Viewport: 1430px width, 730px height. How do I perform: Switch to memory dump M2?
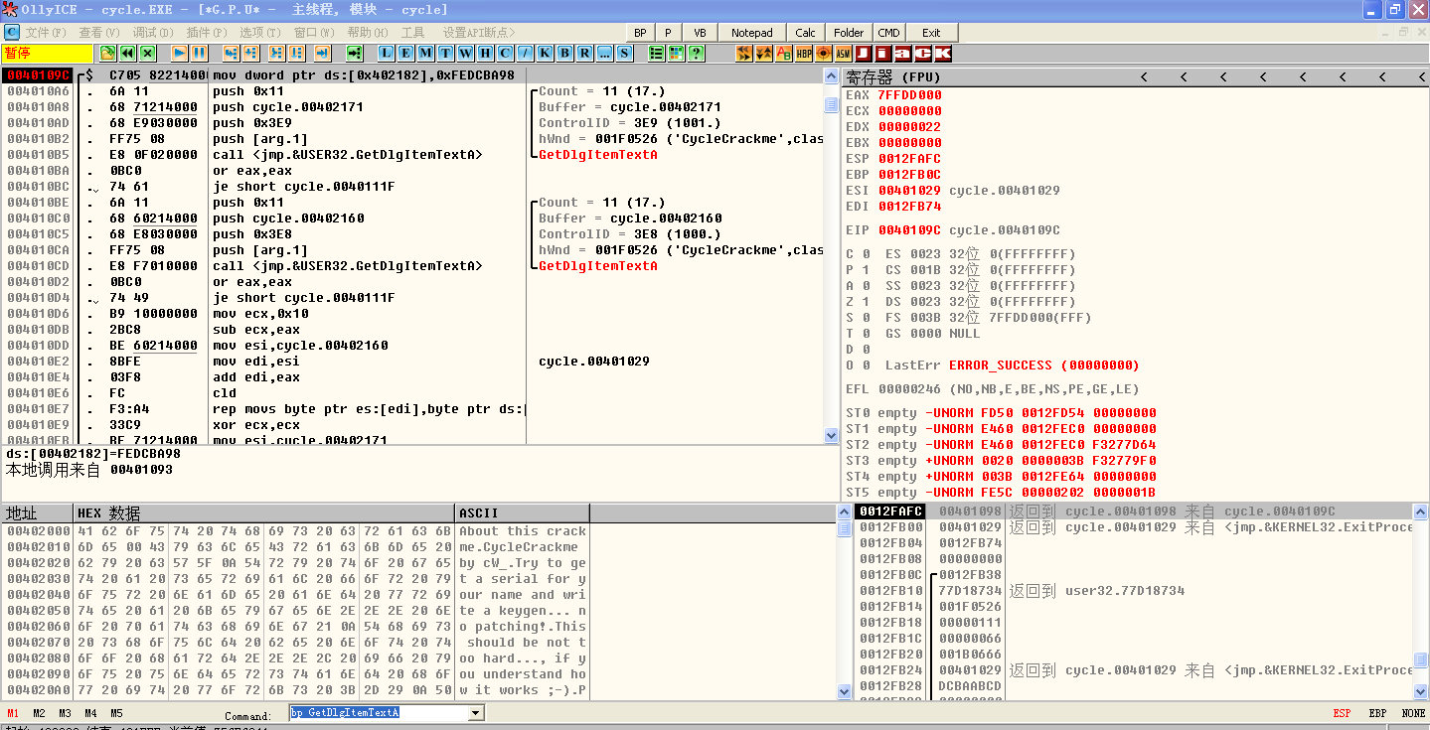pos(39,713)
